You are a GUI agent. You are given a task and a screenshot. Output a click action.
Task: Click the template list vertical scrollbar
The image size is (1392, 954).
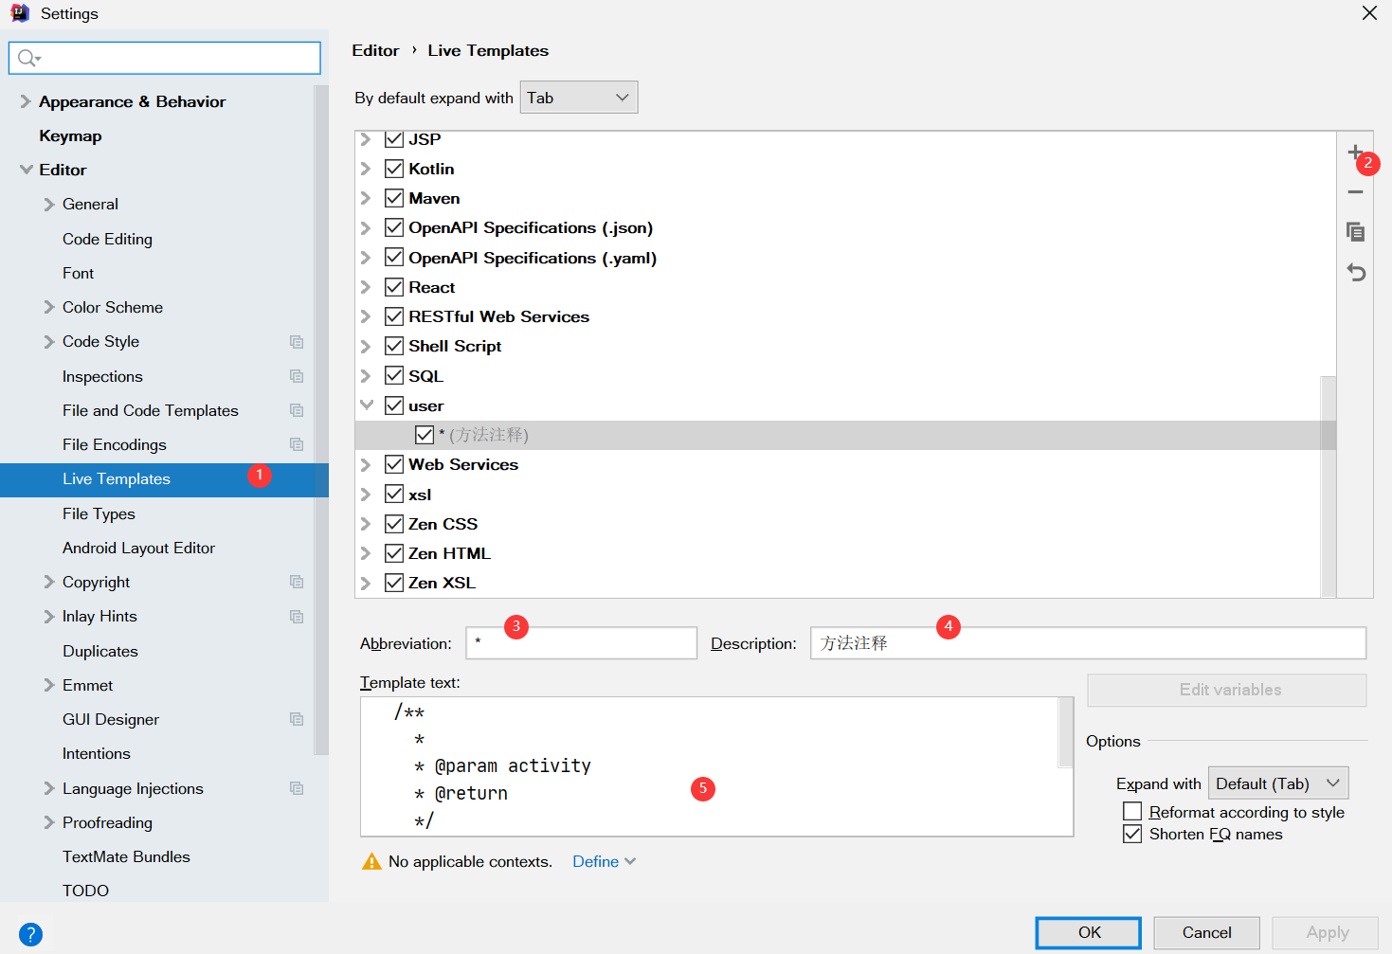tap(1329, 485)
